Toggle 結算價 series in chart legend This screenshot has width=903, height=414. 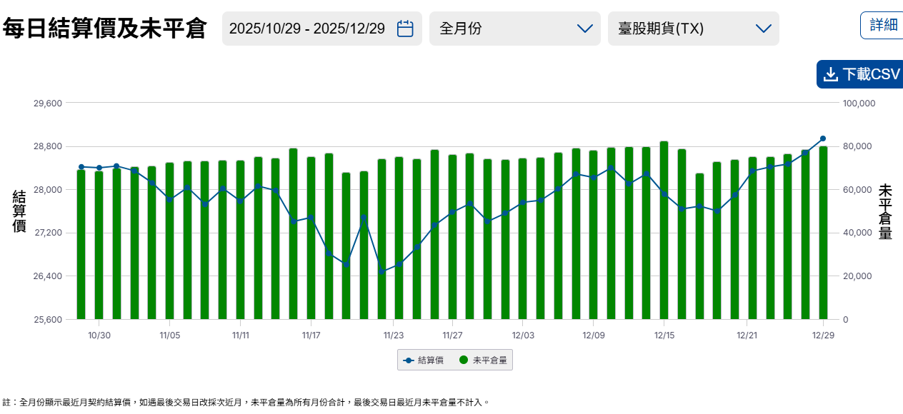[x=424, y=360]
